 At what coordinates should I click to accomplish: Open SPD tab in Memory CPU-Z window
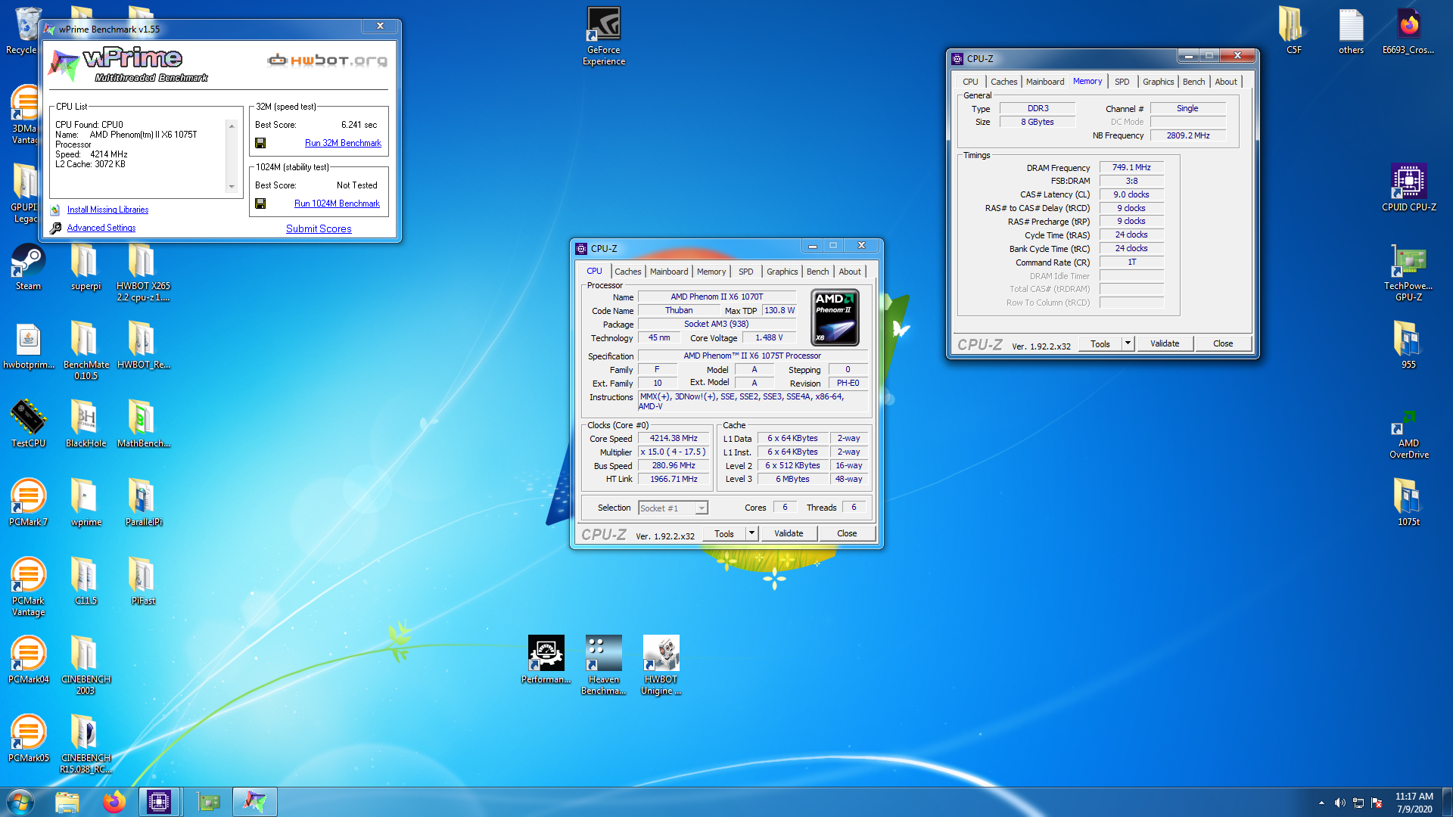coord(1122,82)
